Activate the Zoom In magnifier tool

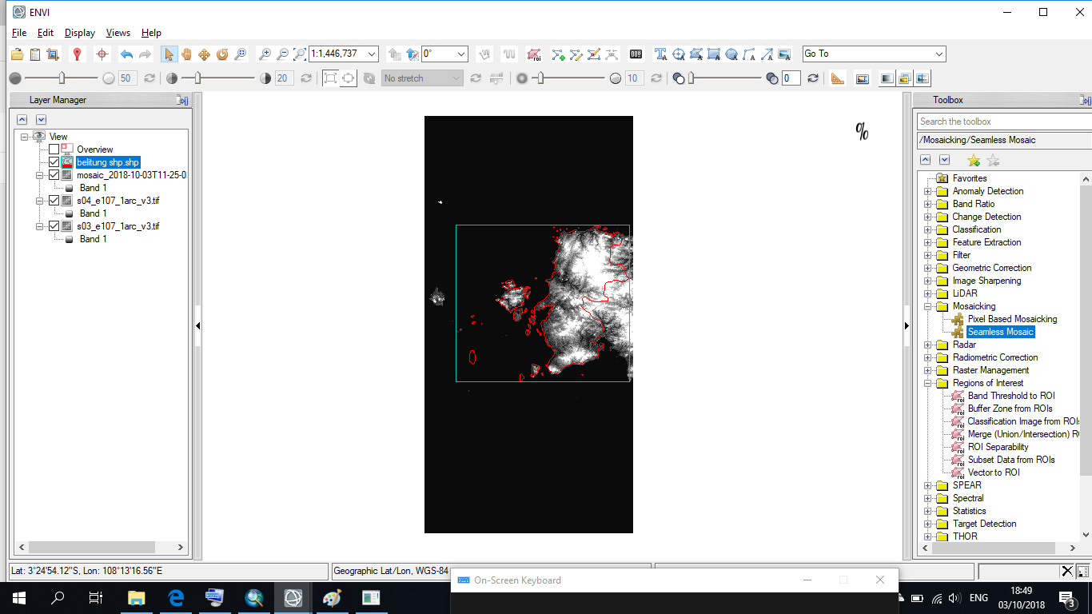264,54
